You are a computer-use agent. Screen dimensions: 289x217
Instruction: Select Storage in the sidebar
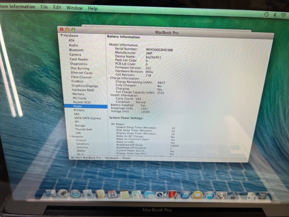tap(80, 126)
